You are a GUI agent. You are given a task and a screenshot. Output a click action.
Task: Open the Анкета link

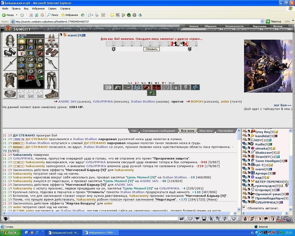pos(283,29)
